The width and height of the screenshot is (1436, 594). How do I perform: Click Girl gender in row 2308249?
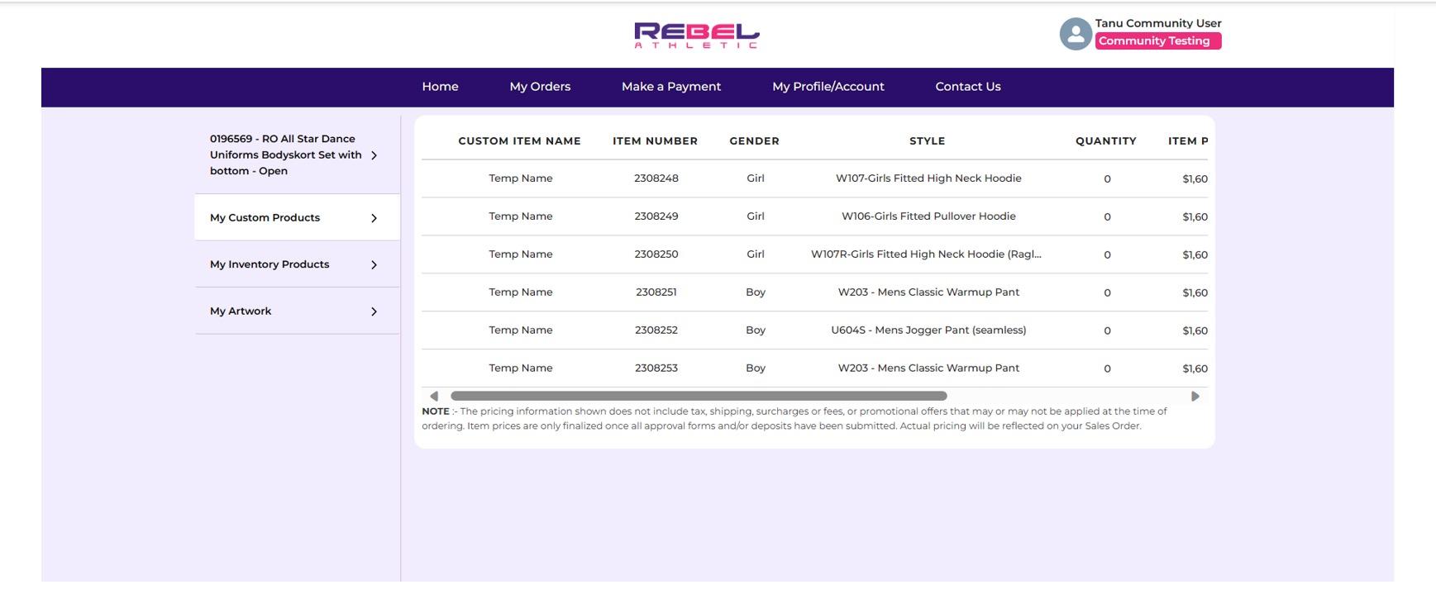pos(756,216)
